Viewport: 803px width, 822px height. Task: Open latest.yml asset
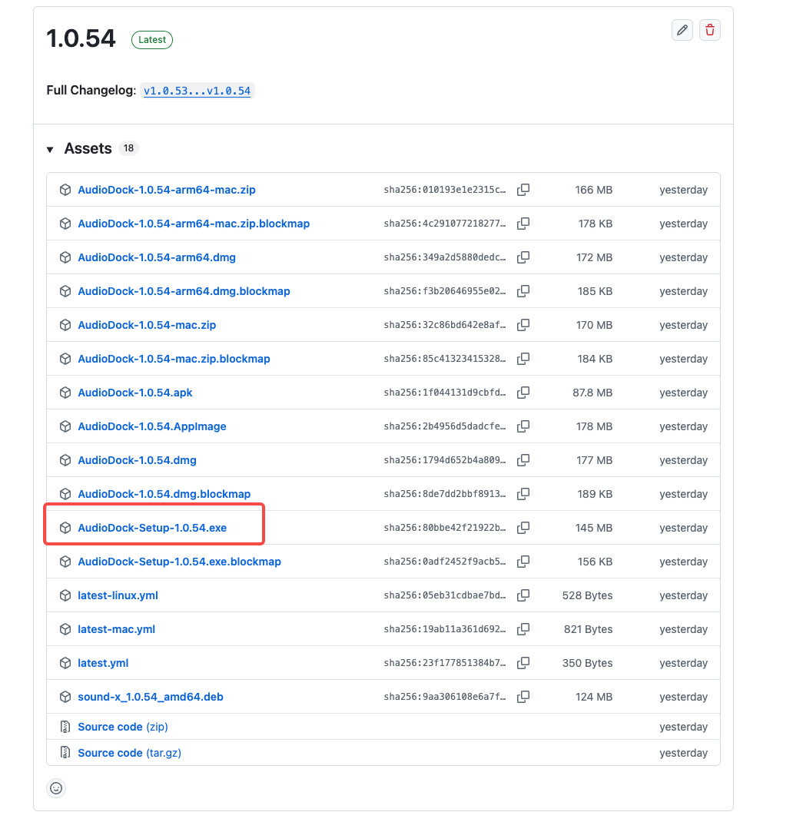coord(103,663)
